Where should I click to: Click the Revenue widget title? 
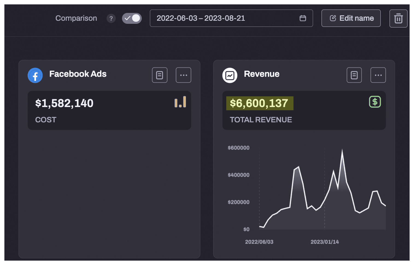262,74
